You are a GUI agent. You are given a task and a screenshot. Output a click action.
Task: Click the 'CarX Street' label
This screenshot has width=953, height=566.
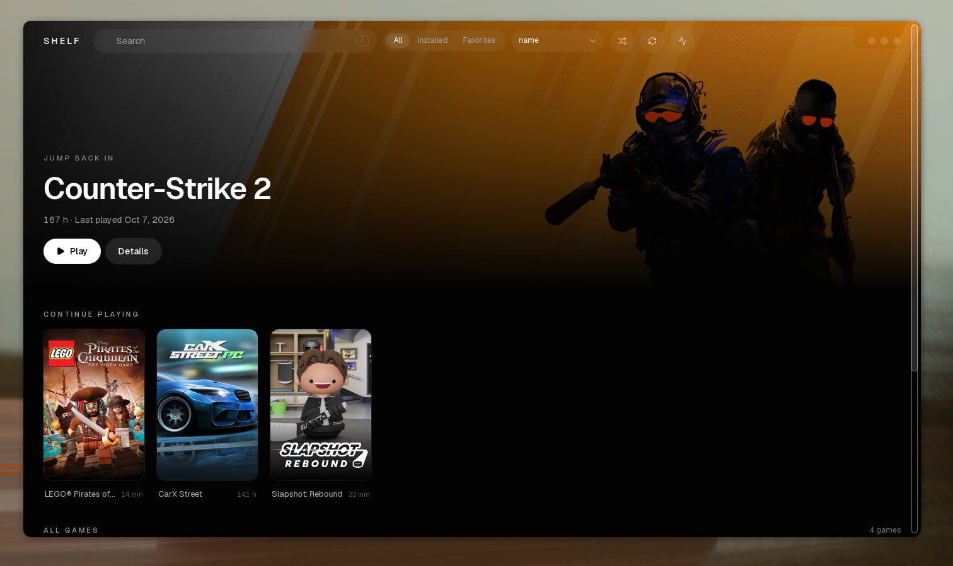coord(180,494)
